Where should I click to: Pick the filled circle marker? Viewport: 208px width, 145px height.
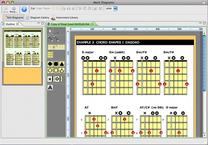pos(50,64)
